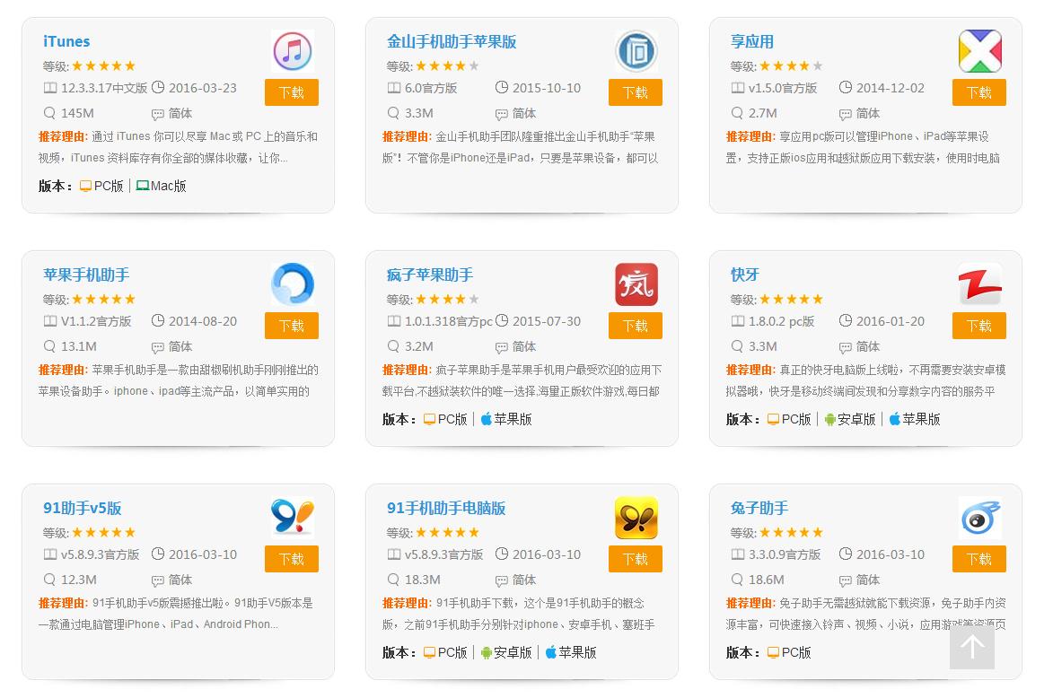Click the 享应用 colorful app icon

tap(979, 51)
